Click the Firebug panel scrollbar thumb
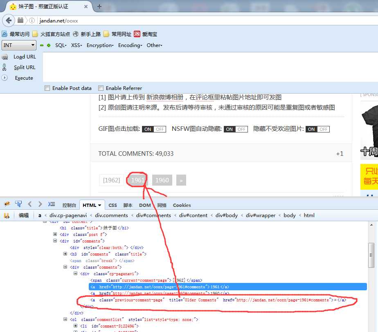Image resolution: width=378 pixels, height=332 pixels. 371,255
